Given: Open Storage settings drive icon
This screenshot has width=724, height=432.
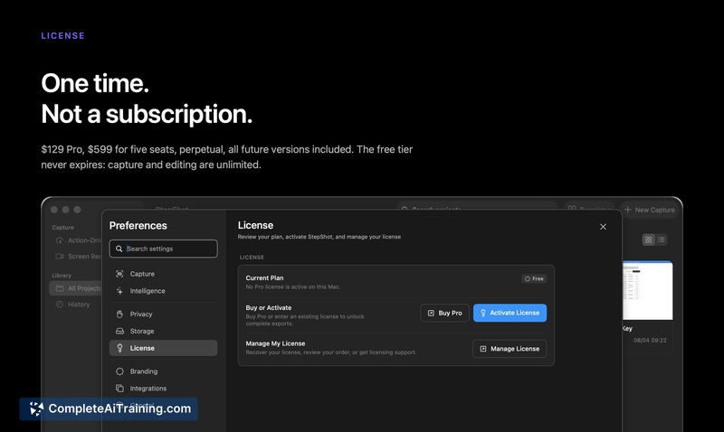Looking at the screenshot, I should click(x=119, y=331).
